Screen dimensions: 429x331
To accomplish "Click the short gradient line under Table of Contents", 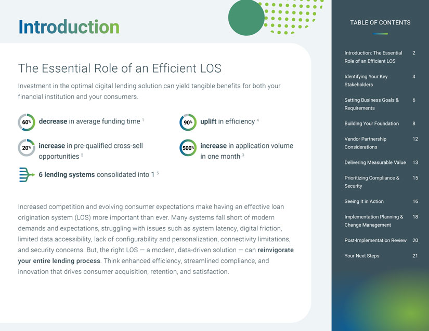I will click(380, 34).
